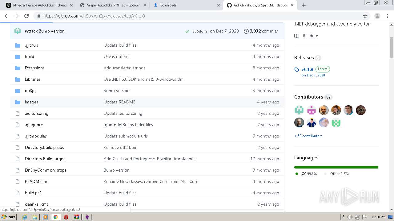
Task: Select the GitHub dnSpy tab
Action: (x=260, y=5)
